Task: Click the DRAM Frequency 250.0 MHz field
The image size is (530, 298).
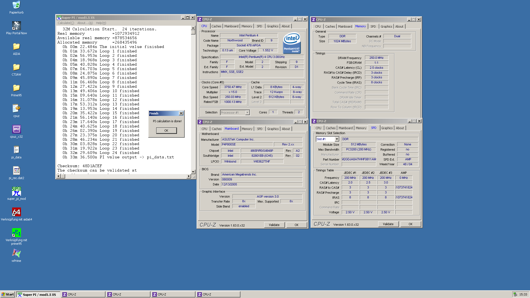Action: (x=377, y=58)
